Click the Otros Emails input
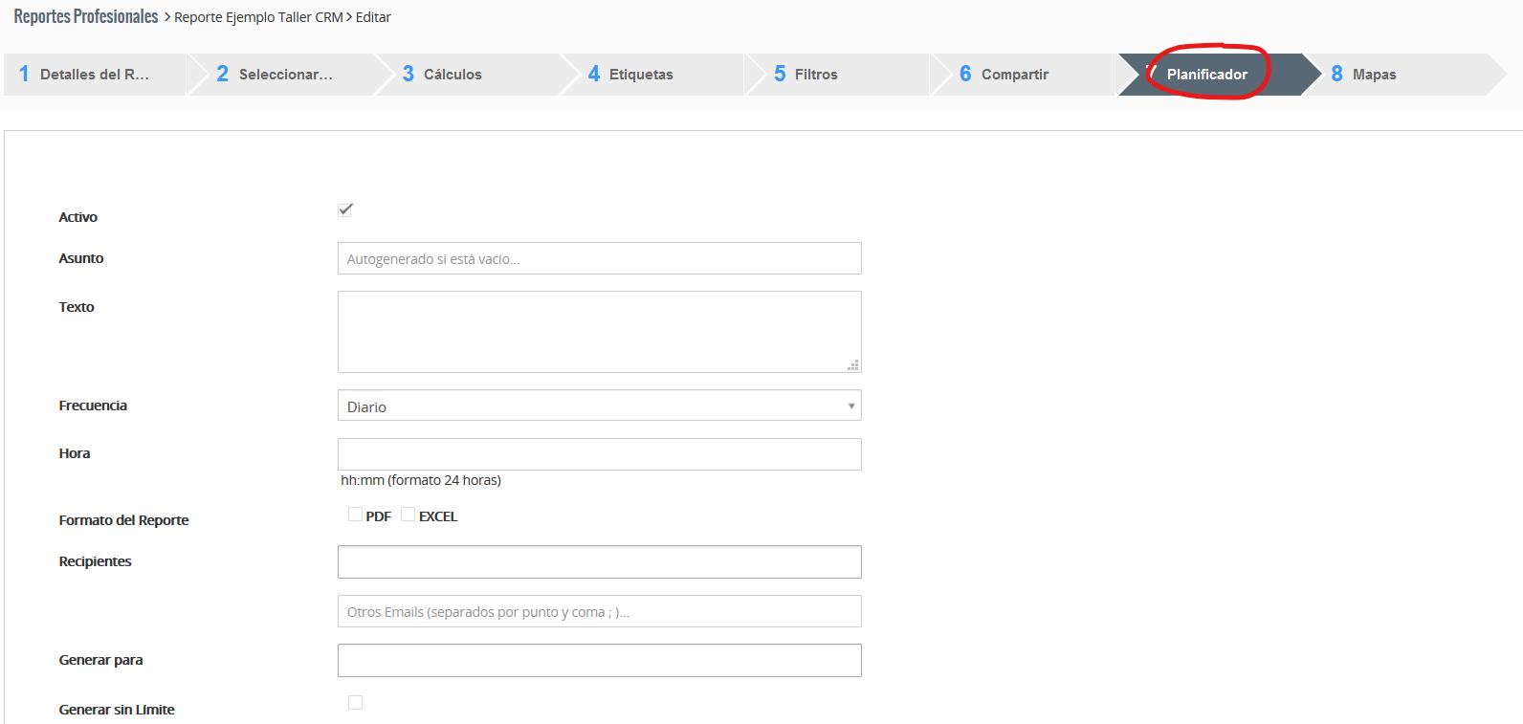This screenshot has width=1523, height=724. click(599, 612)
